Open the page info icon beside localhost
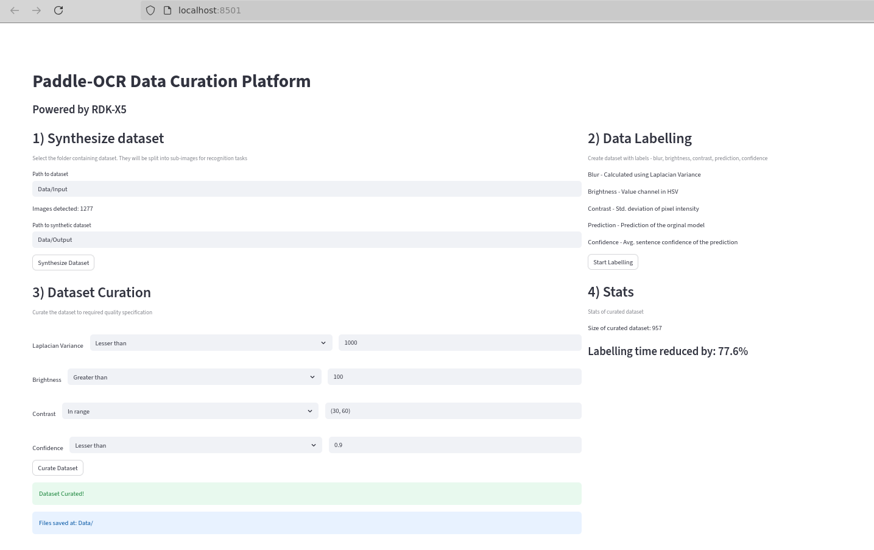The image size is (874, 550). tap(167, 10)
